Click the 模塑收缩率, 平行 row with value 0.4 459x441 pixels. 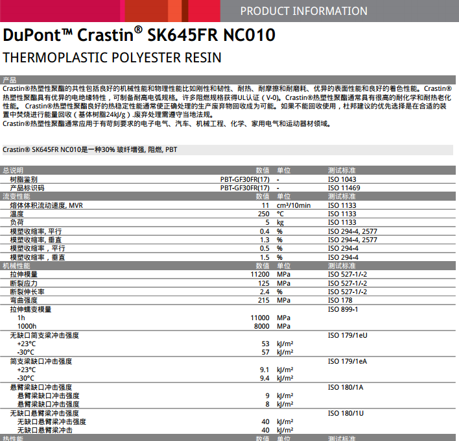pos(228,231)
